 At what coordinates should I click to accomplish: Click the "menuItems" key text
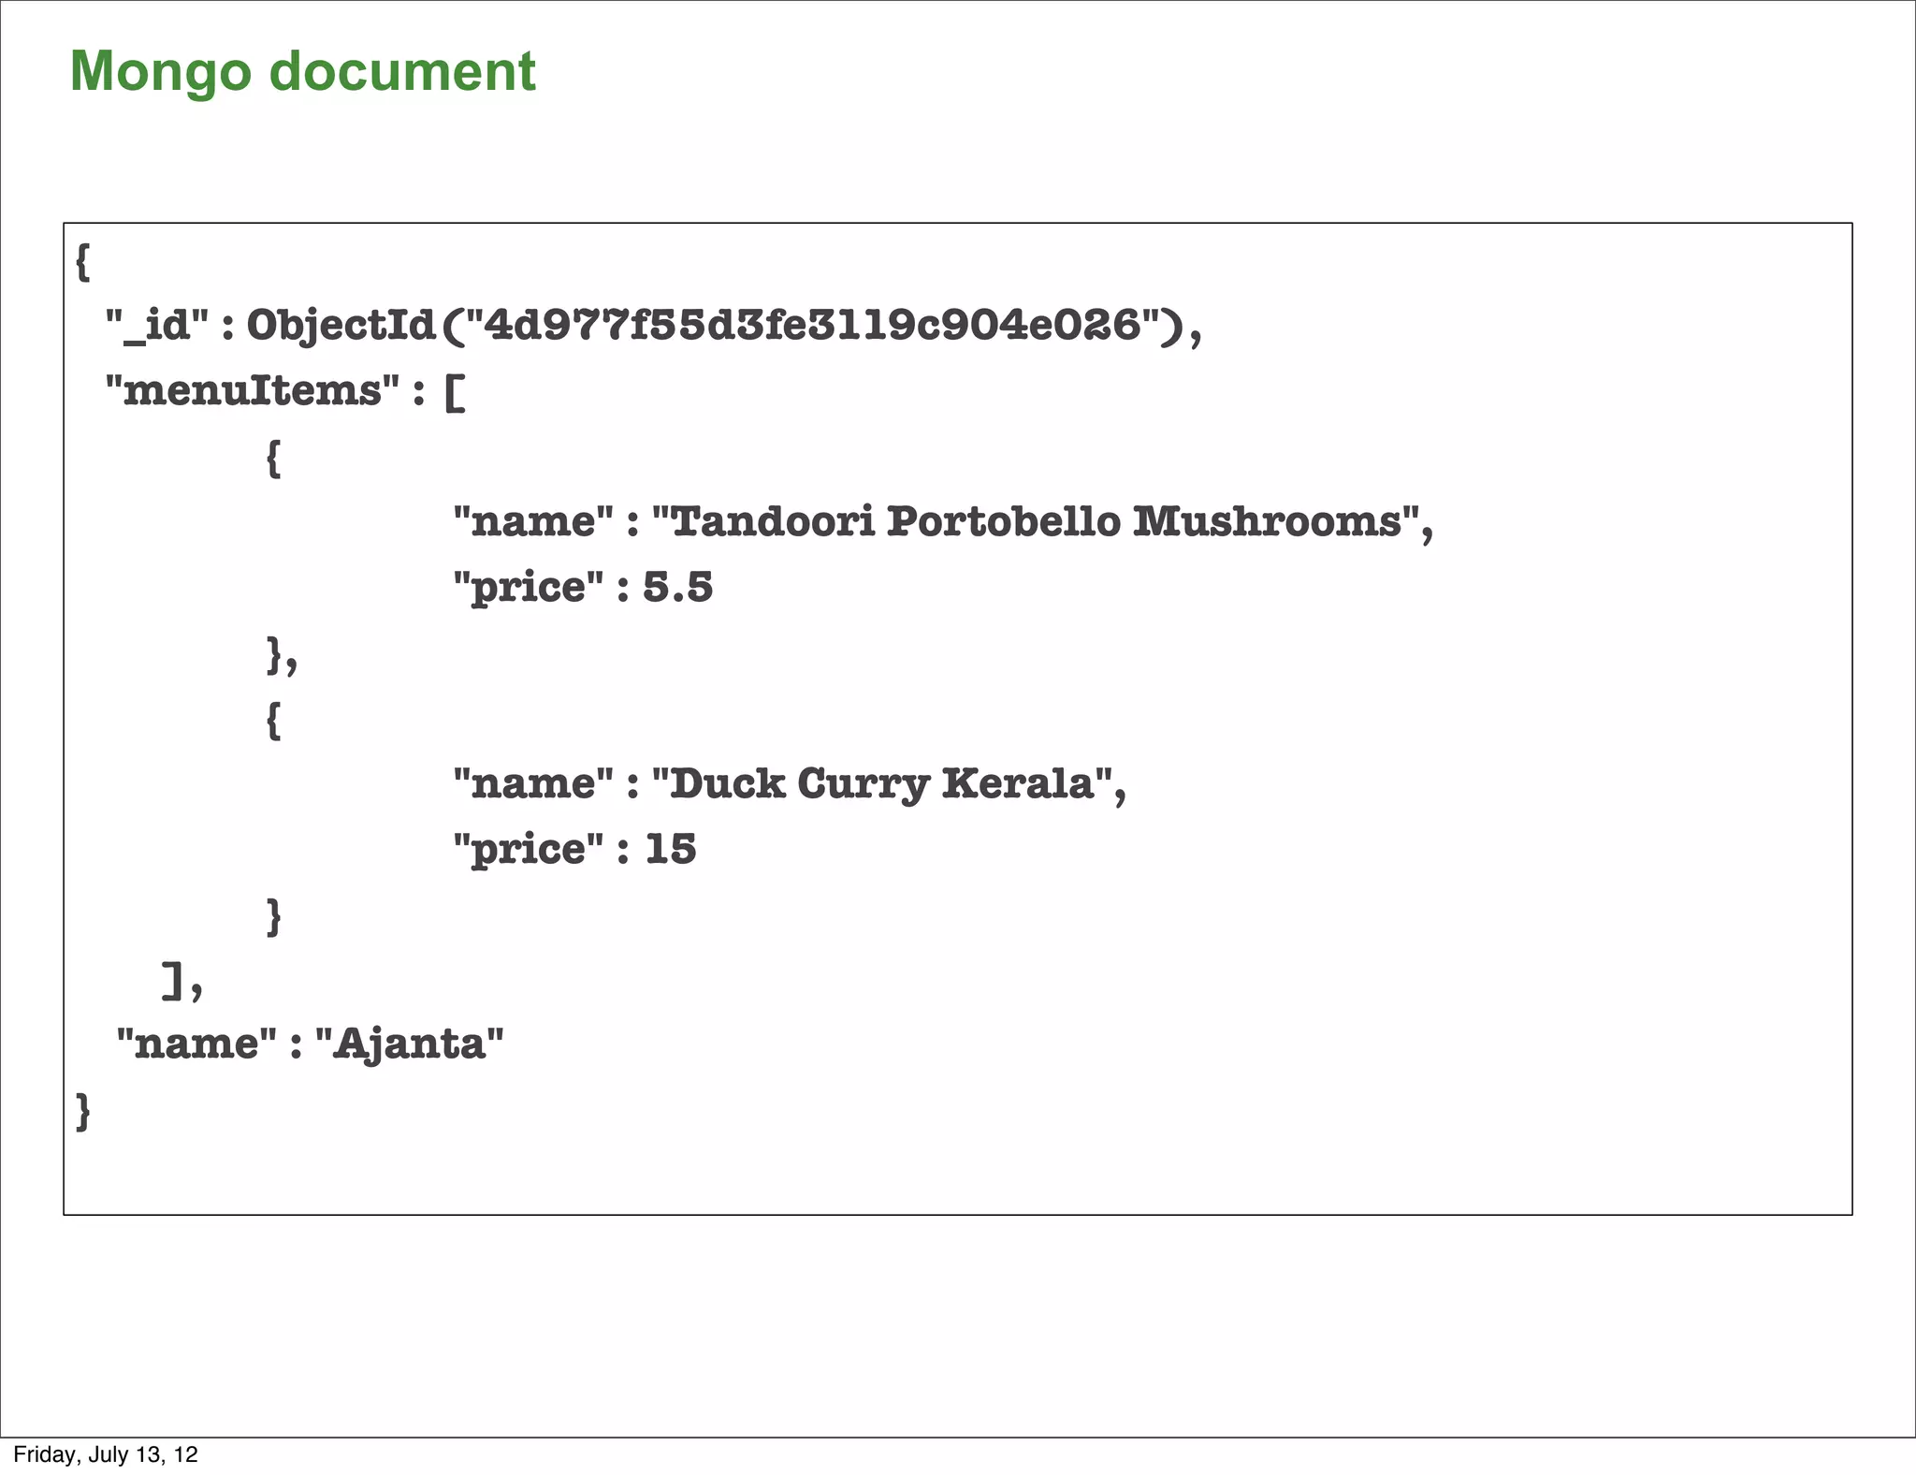253,390
